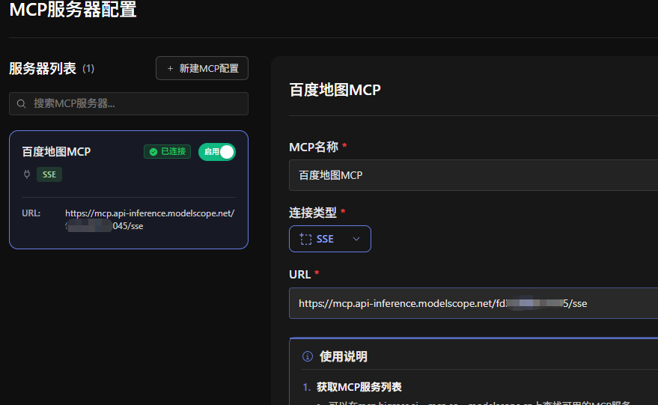Select the 百度地图MCP server card title
658x405 pixels.
point(56,151)
